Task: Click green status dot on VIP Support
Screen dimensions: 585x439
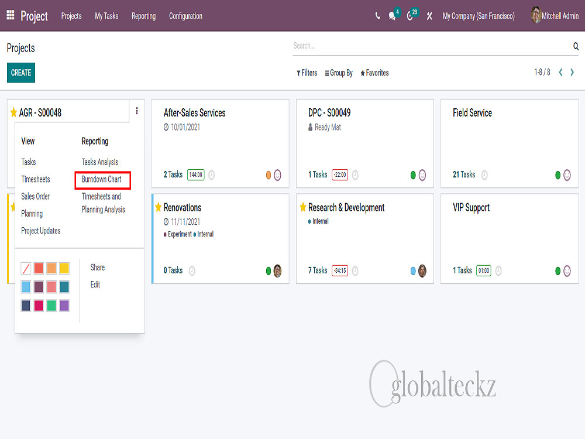Action: [x=558, y=271]
